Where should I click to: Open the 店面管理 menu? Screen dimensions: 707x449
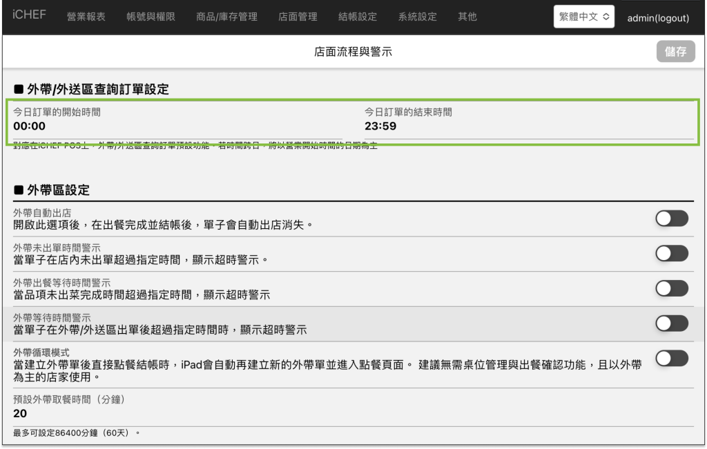coord(298,17)
